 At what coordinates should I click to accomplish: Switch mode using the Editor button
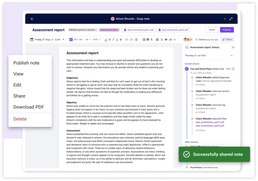pos(227,39)
